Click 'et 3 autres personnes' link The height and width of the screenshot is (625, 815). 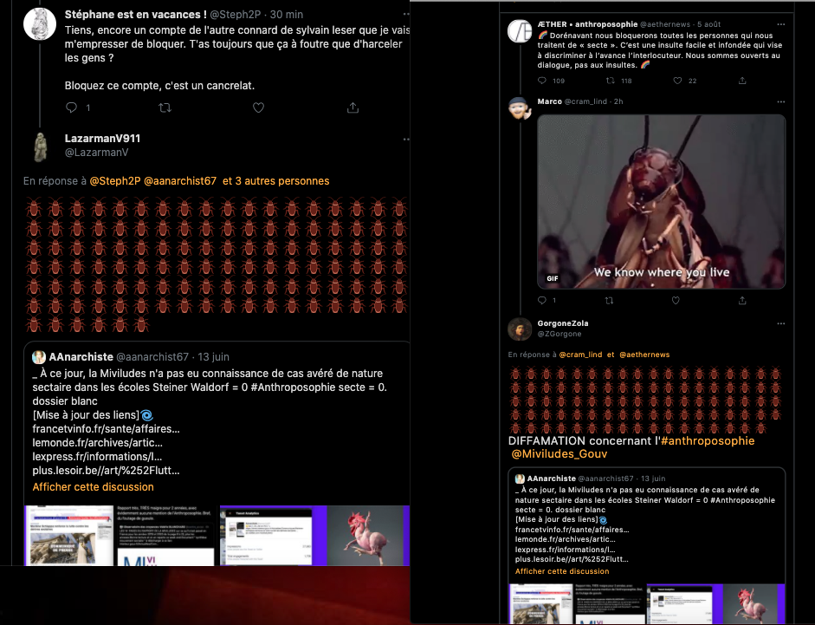pyautogui.click(x=276, y=181)
